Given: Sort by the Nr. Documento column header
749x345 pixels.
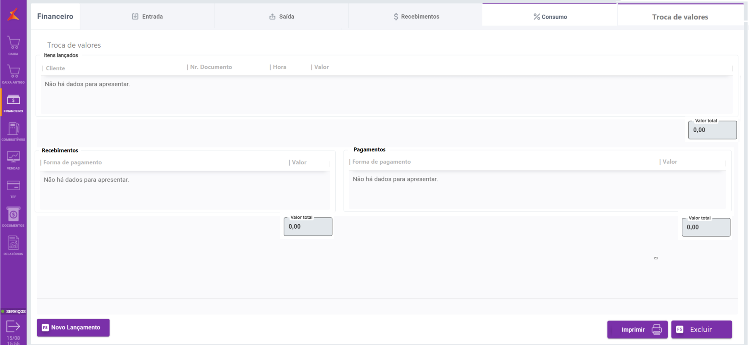Looking at the screenshot, I should 211,67.
